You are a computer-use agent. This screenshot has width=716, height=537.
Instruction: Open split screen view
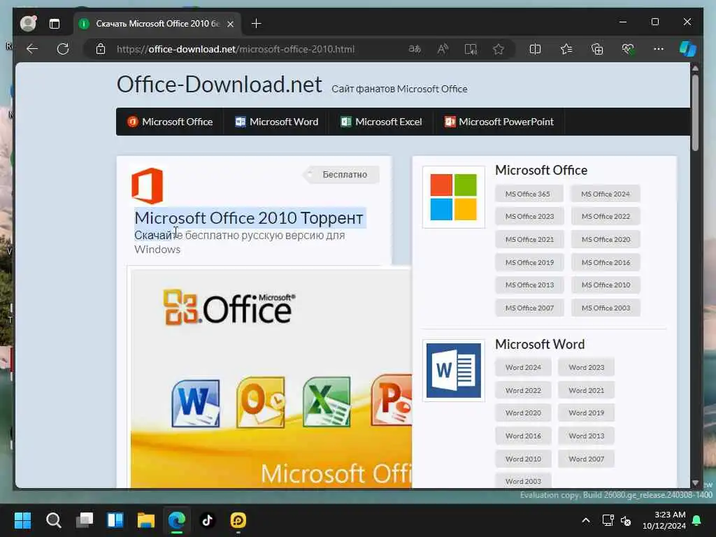(x=535, y=49)
